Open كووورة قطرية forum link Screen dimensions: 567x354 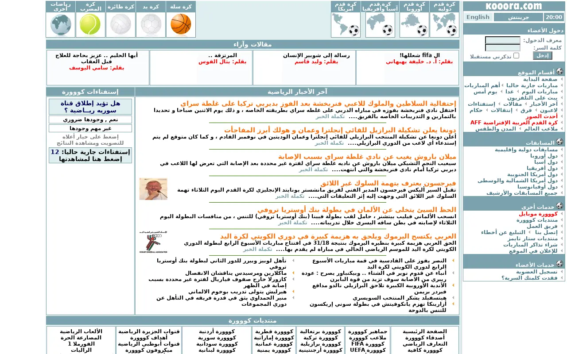coord(274,331)
